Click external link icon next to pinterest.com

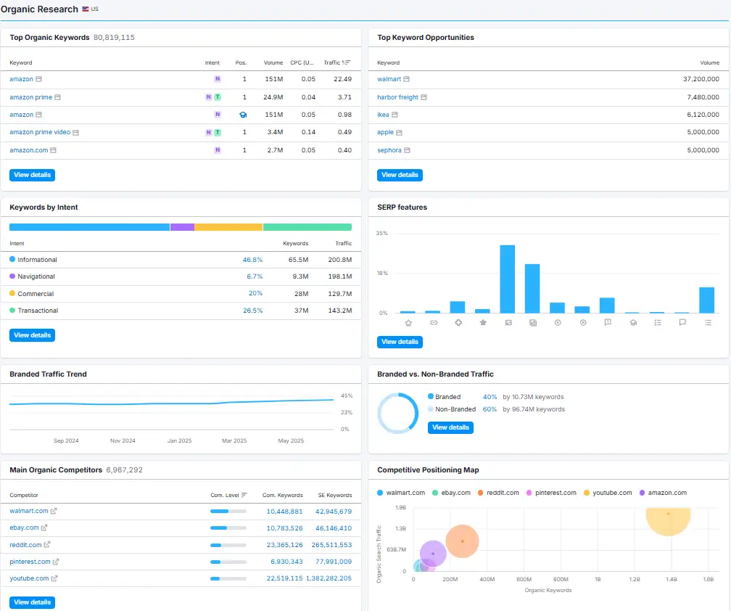pos(56,562)
